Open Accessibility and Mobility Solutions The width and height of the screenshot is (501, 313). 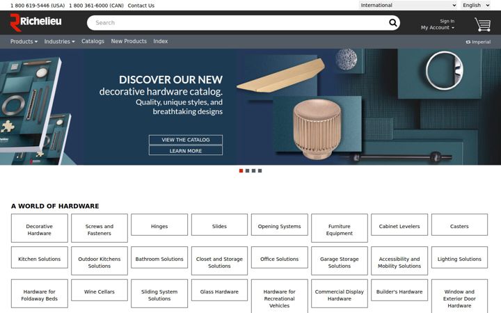[399, 261]
